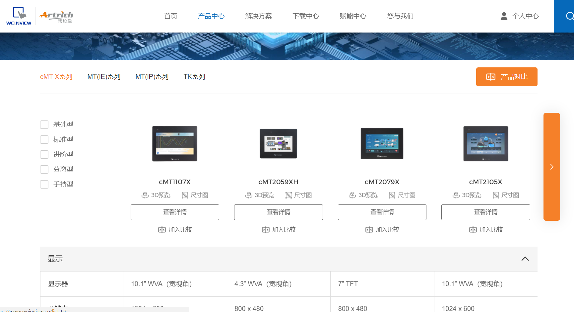Enable the 进阶型 filter checkbox

pyautogui.click(x=44, y=154)
